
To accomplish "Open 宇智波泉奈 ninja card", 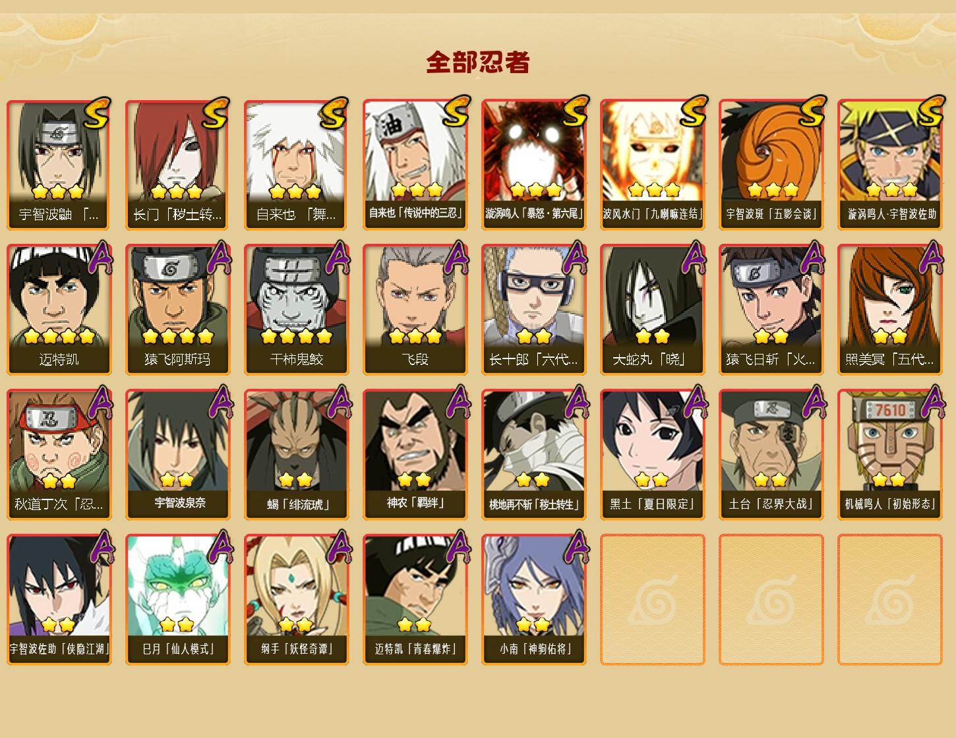I will coord(178,455).
